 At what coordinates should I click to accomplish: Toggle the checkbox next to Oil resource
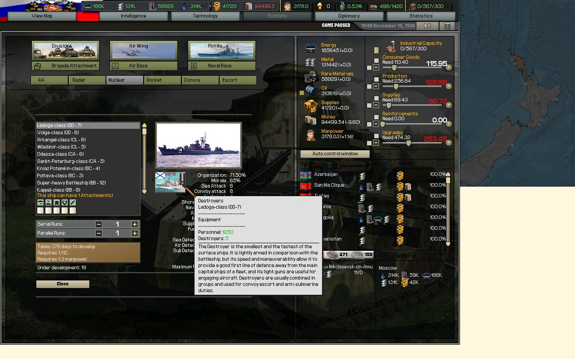pos(302,93)
